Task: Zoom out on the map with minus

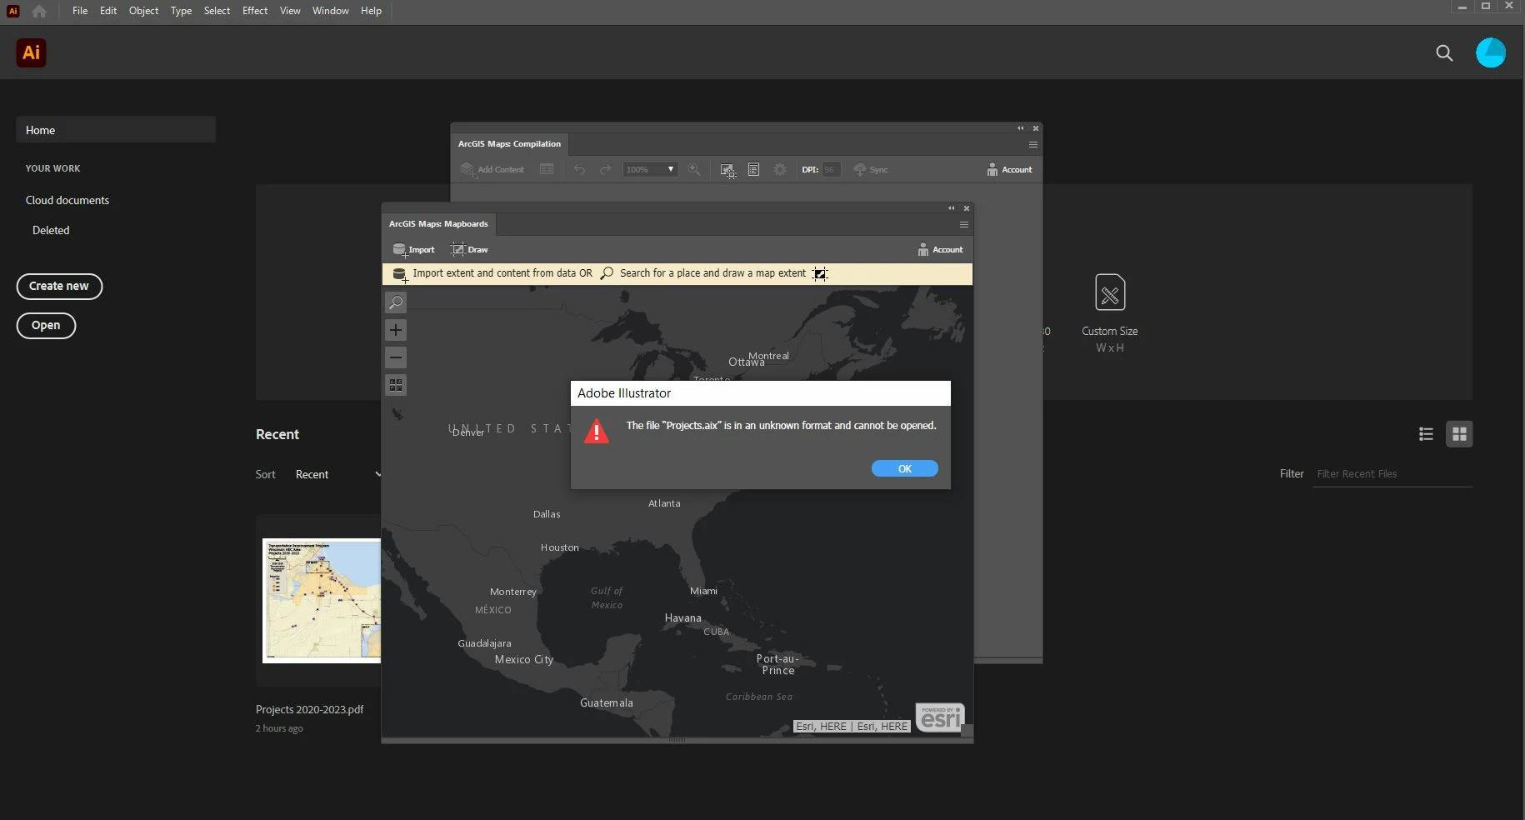Action: [x=396, y=357]
